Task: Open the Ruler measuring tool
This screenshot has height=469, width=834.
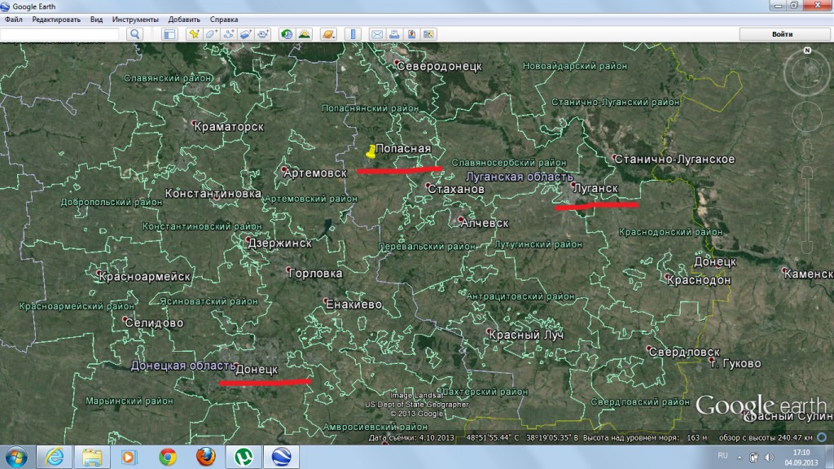Action: pos(353,34)
